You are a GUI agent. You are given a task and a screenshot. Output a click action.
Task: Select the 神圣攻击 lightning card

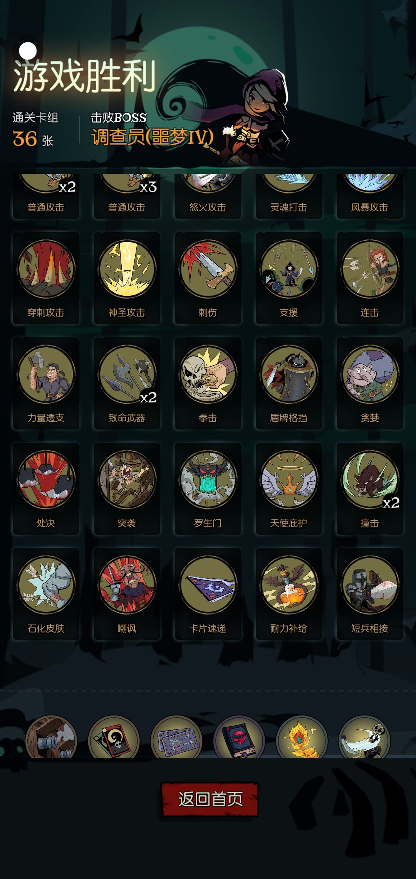(x=127, y=278)
